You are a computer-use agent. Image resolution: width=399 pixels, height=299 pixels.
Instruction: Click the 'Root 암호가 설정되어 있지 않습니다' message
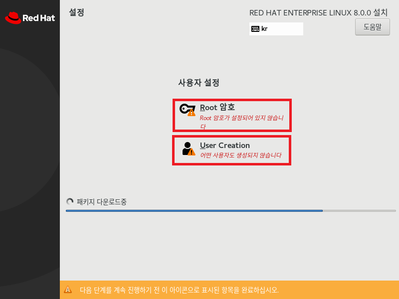[x=241, y=122]
